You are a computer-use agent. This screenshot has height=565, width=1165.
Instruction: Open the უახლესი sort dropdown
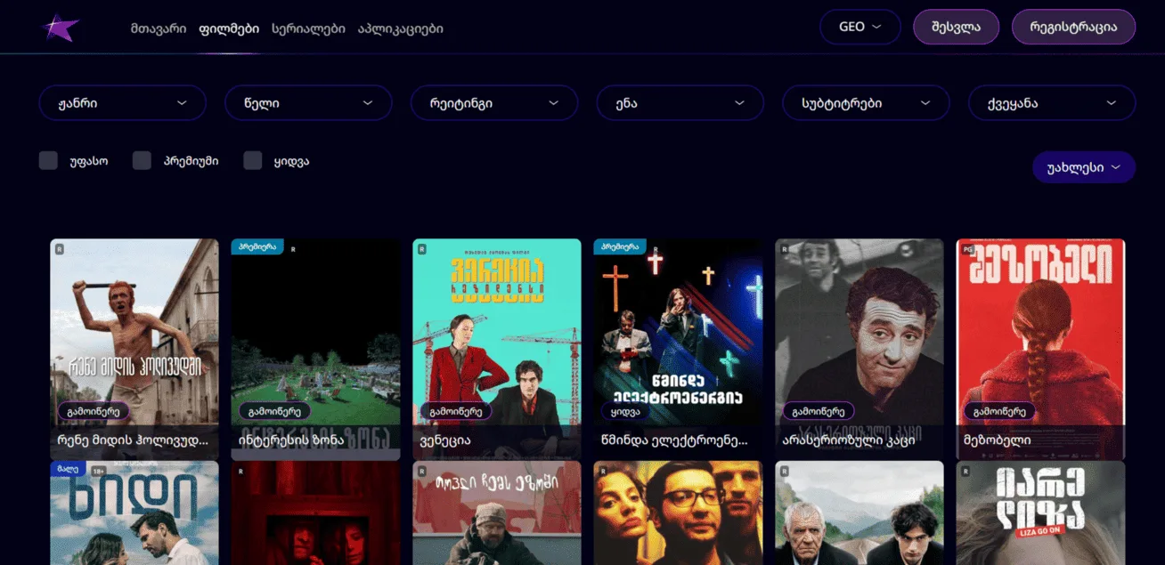[1084, 167]
